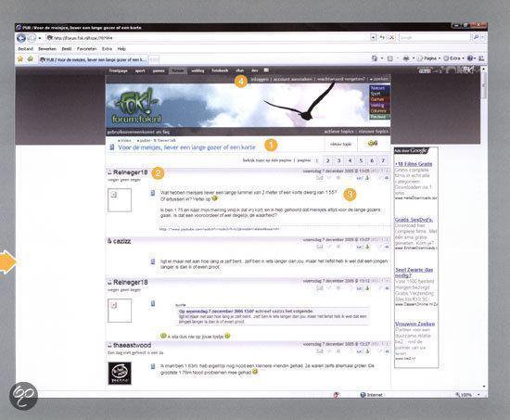Open the search provider dropdown arrow

[x=482, y=38]
